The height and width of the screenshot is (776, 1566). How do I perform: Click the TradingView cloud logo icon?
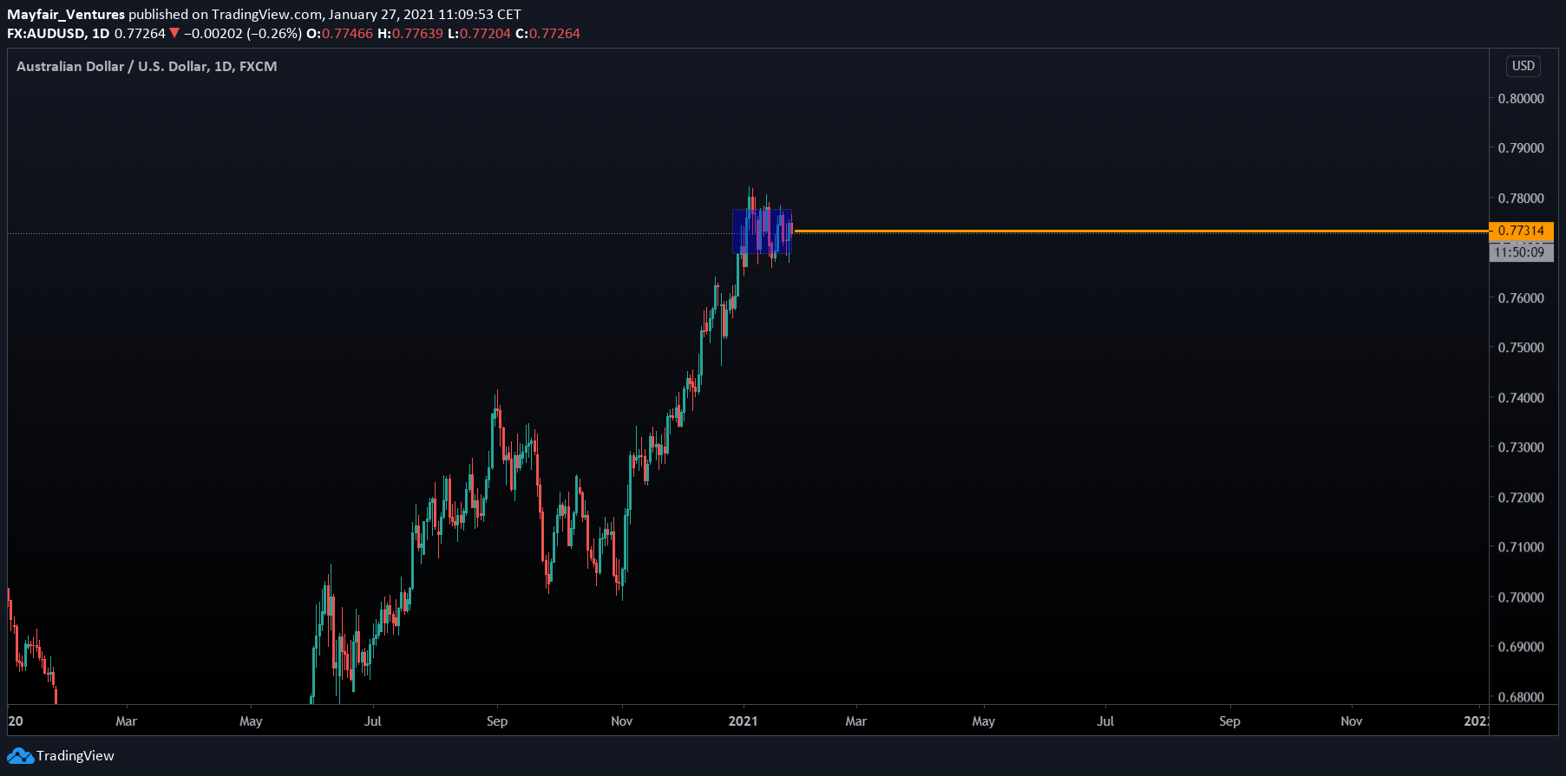point(20,756)
